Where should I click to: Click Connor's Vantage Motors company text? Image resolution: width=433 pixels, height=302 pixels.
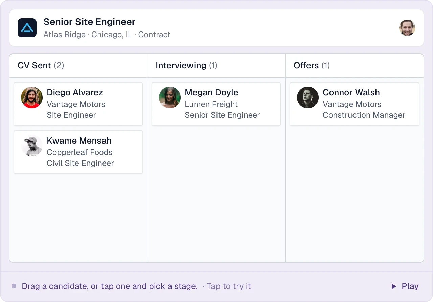(x=352, y=104)
